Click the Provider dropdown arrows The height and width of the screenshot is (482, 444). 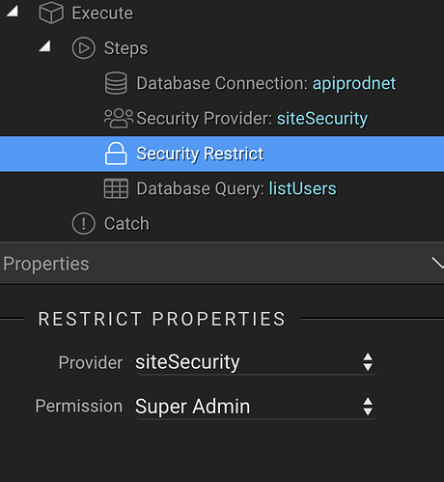[x=368, y=362]
